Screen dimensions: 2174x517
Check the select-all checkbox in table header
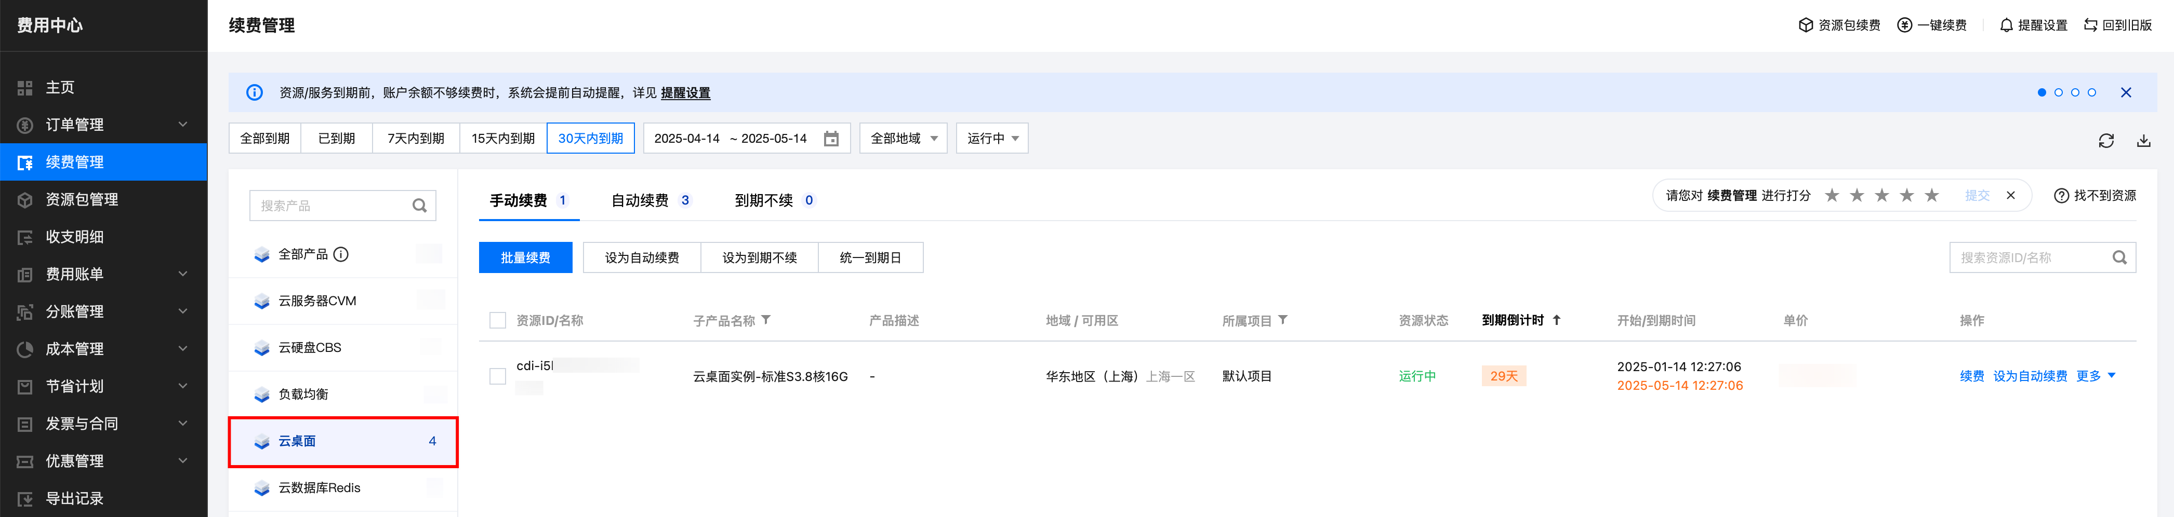click(x=498, y=320)
